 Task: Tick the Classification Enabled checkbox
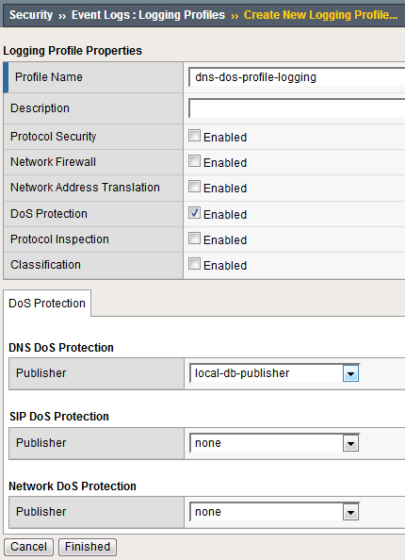click(x=194, y=264)
